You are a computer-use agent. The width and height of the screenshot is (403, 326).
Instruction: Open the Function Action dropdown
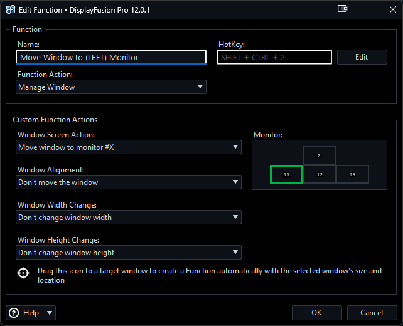coord(111,87)
